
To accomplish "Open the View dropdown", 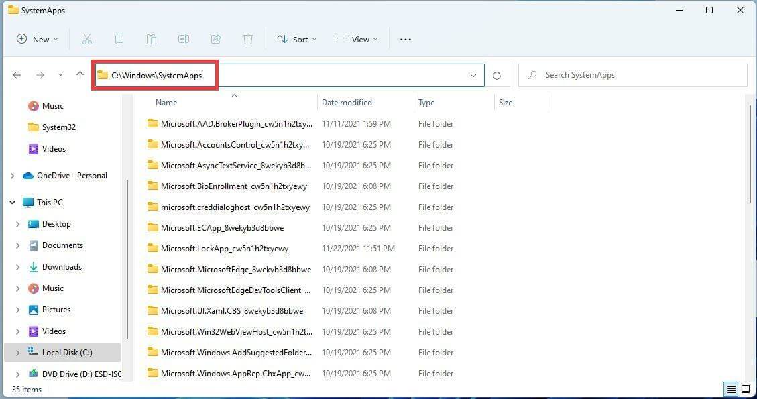I will pos(356,39).
